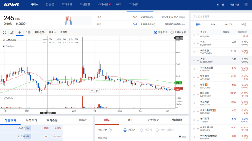The width and height of the screenshot is (252, 141).
Task: Open the NFT menu
Action: tap(119, 4)
